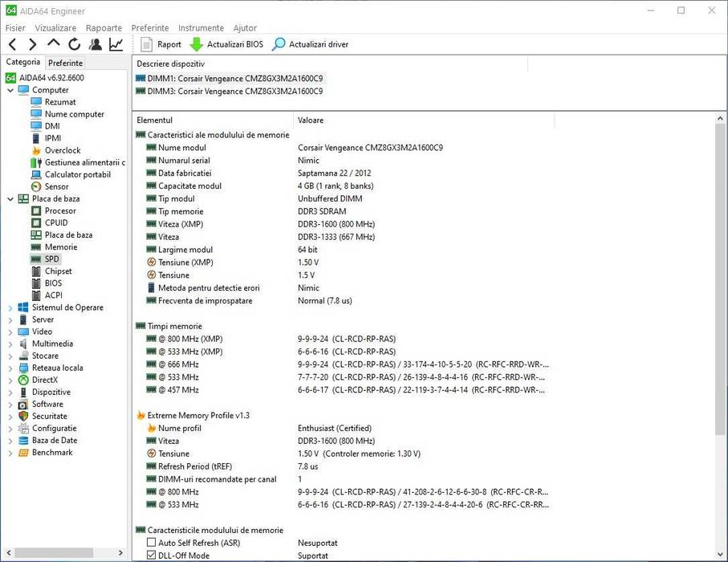Click the sidebar scroll-right arrow
728x562 pixels.
pos(120,552)
